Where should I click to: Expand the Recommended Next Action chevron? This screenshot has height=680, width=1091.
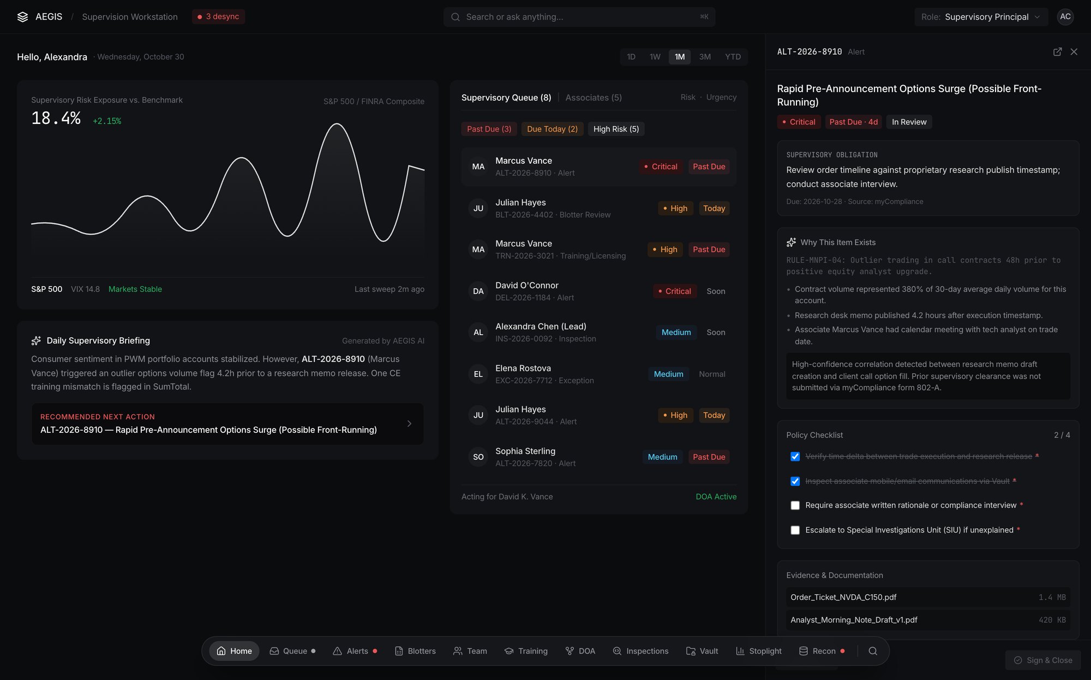click(409, 423)
